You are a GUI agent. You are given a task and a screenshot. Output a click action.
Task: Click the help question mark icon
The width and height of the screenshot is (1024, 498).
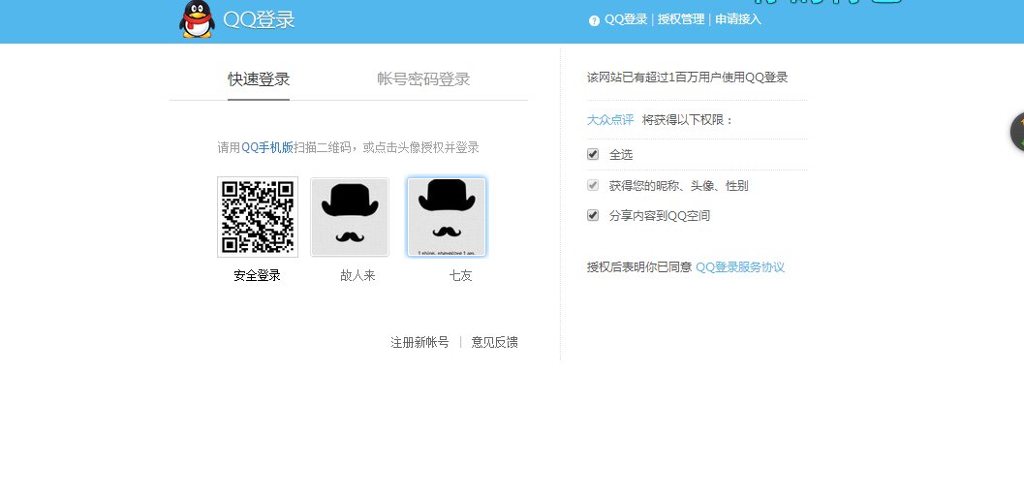(594, 20)
